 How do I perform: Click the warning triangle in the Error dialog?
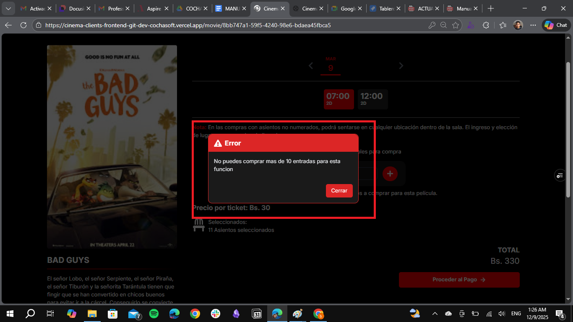tap(218, 143)
